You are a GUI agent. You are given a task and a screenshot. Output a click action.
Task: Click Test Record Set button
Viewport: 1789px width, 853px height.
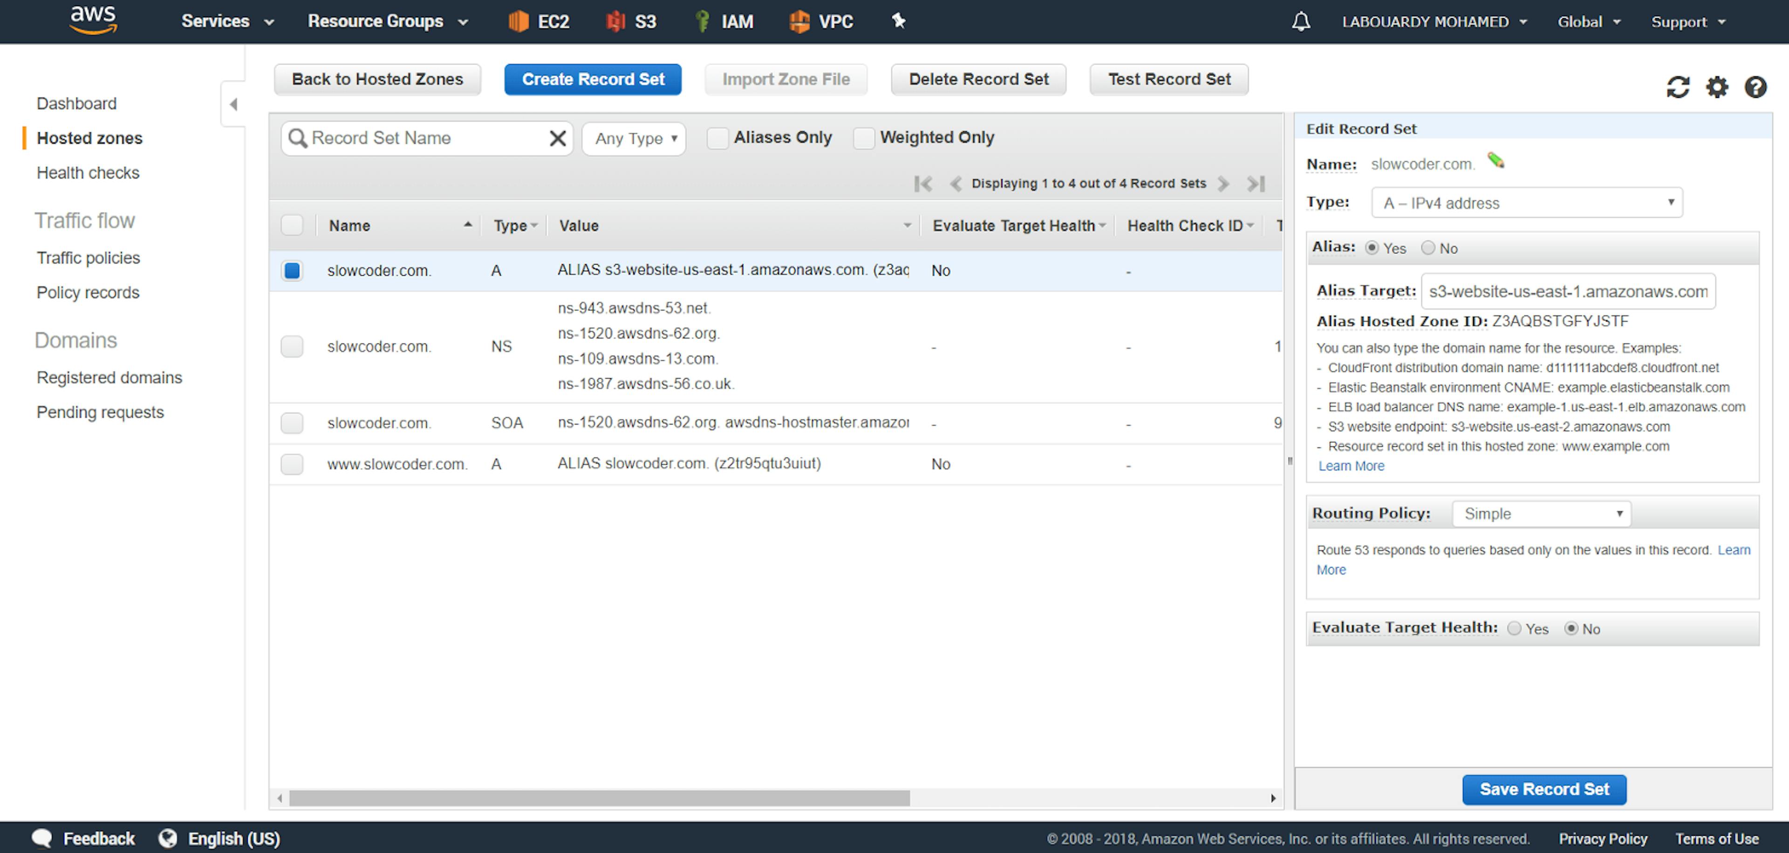(1169, 79)
